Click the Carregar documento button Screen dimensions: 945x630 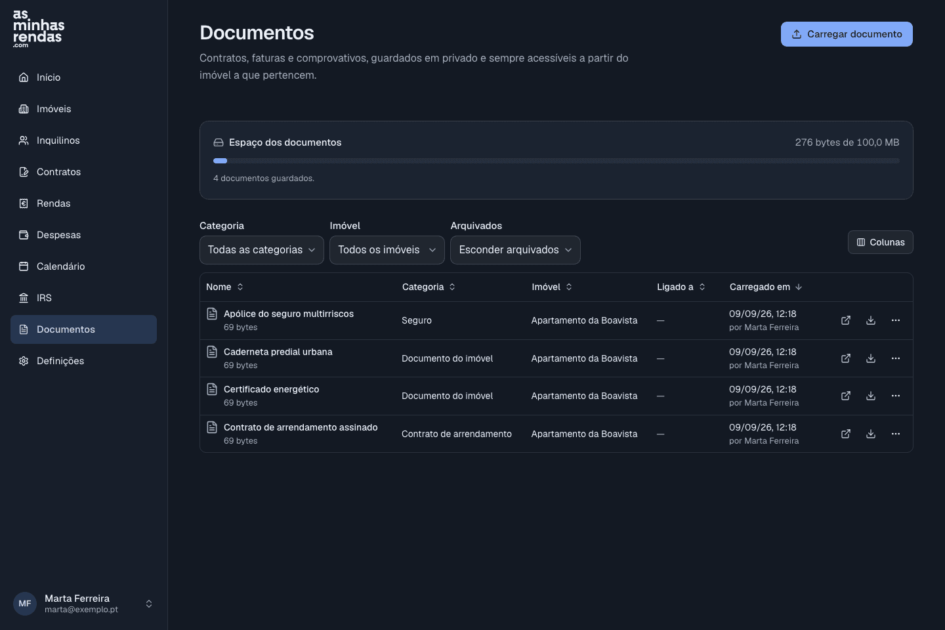(847, 34)
